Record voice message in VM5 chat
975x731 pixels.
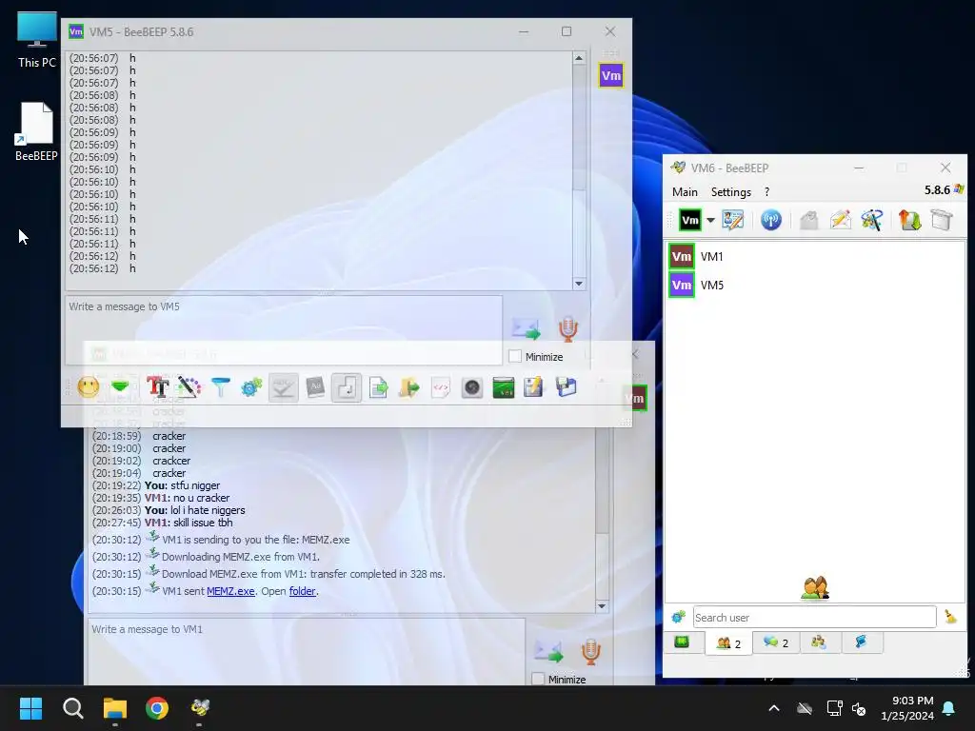pos(567,328)
